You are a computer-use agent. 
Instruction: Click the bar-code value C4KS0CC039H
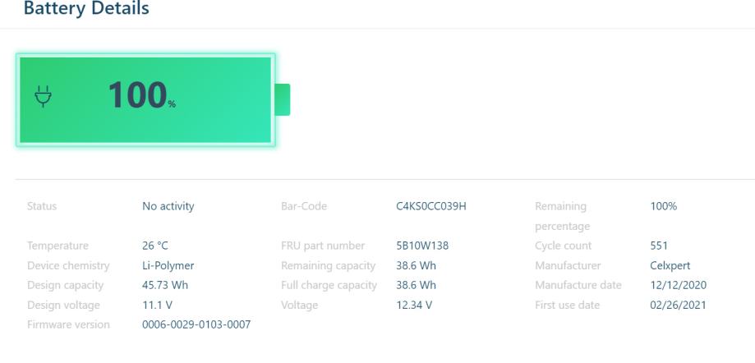click(x=430, y=206)
